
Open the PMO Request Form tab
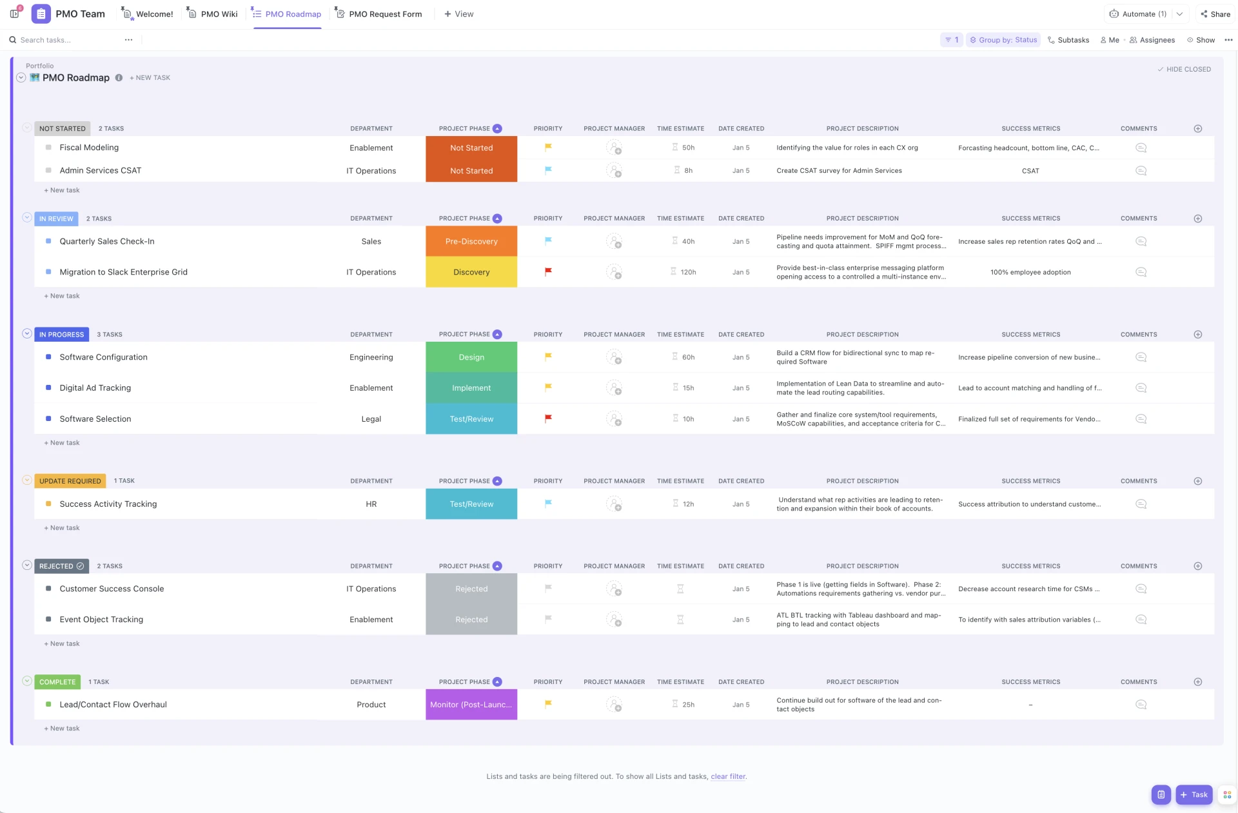384,14
